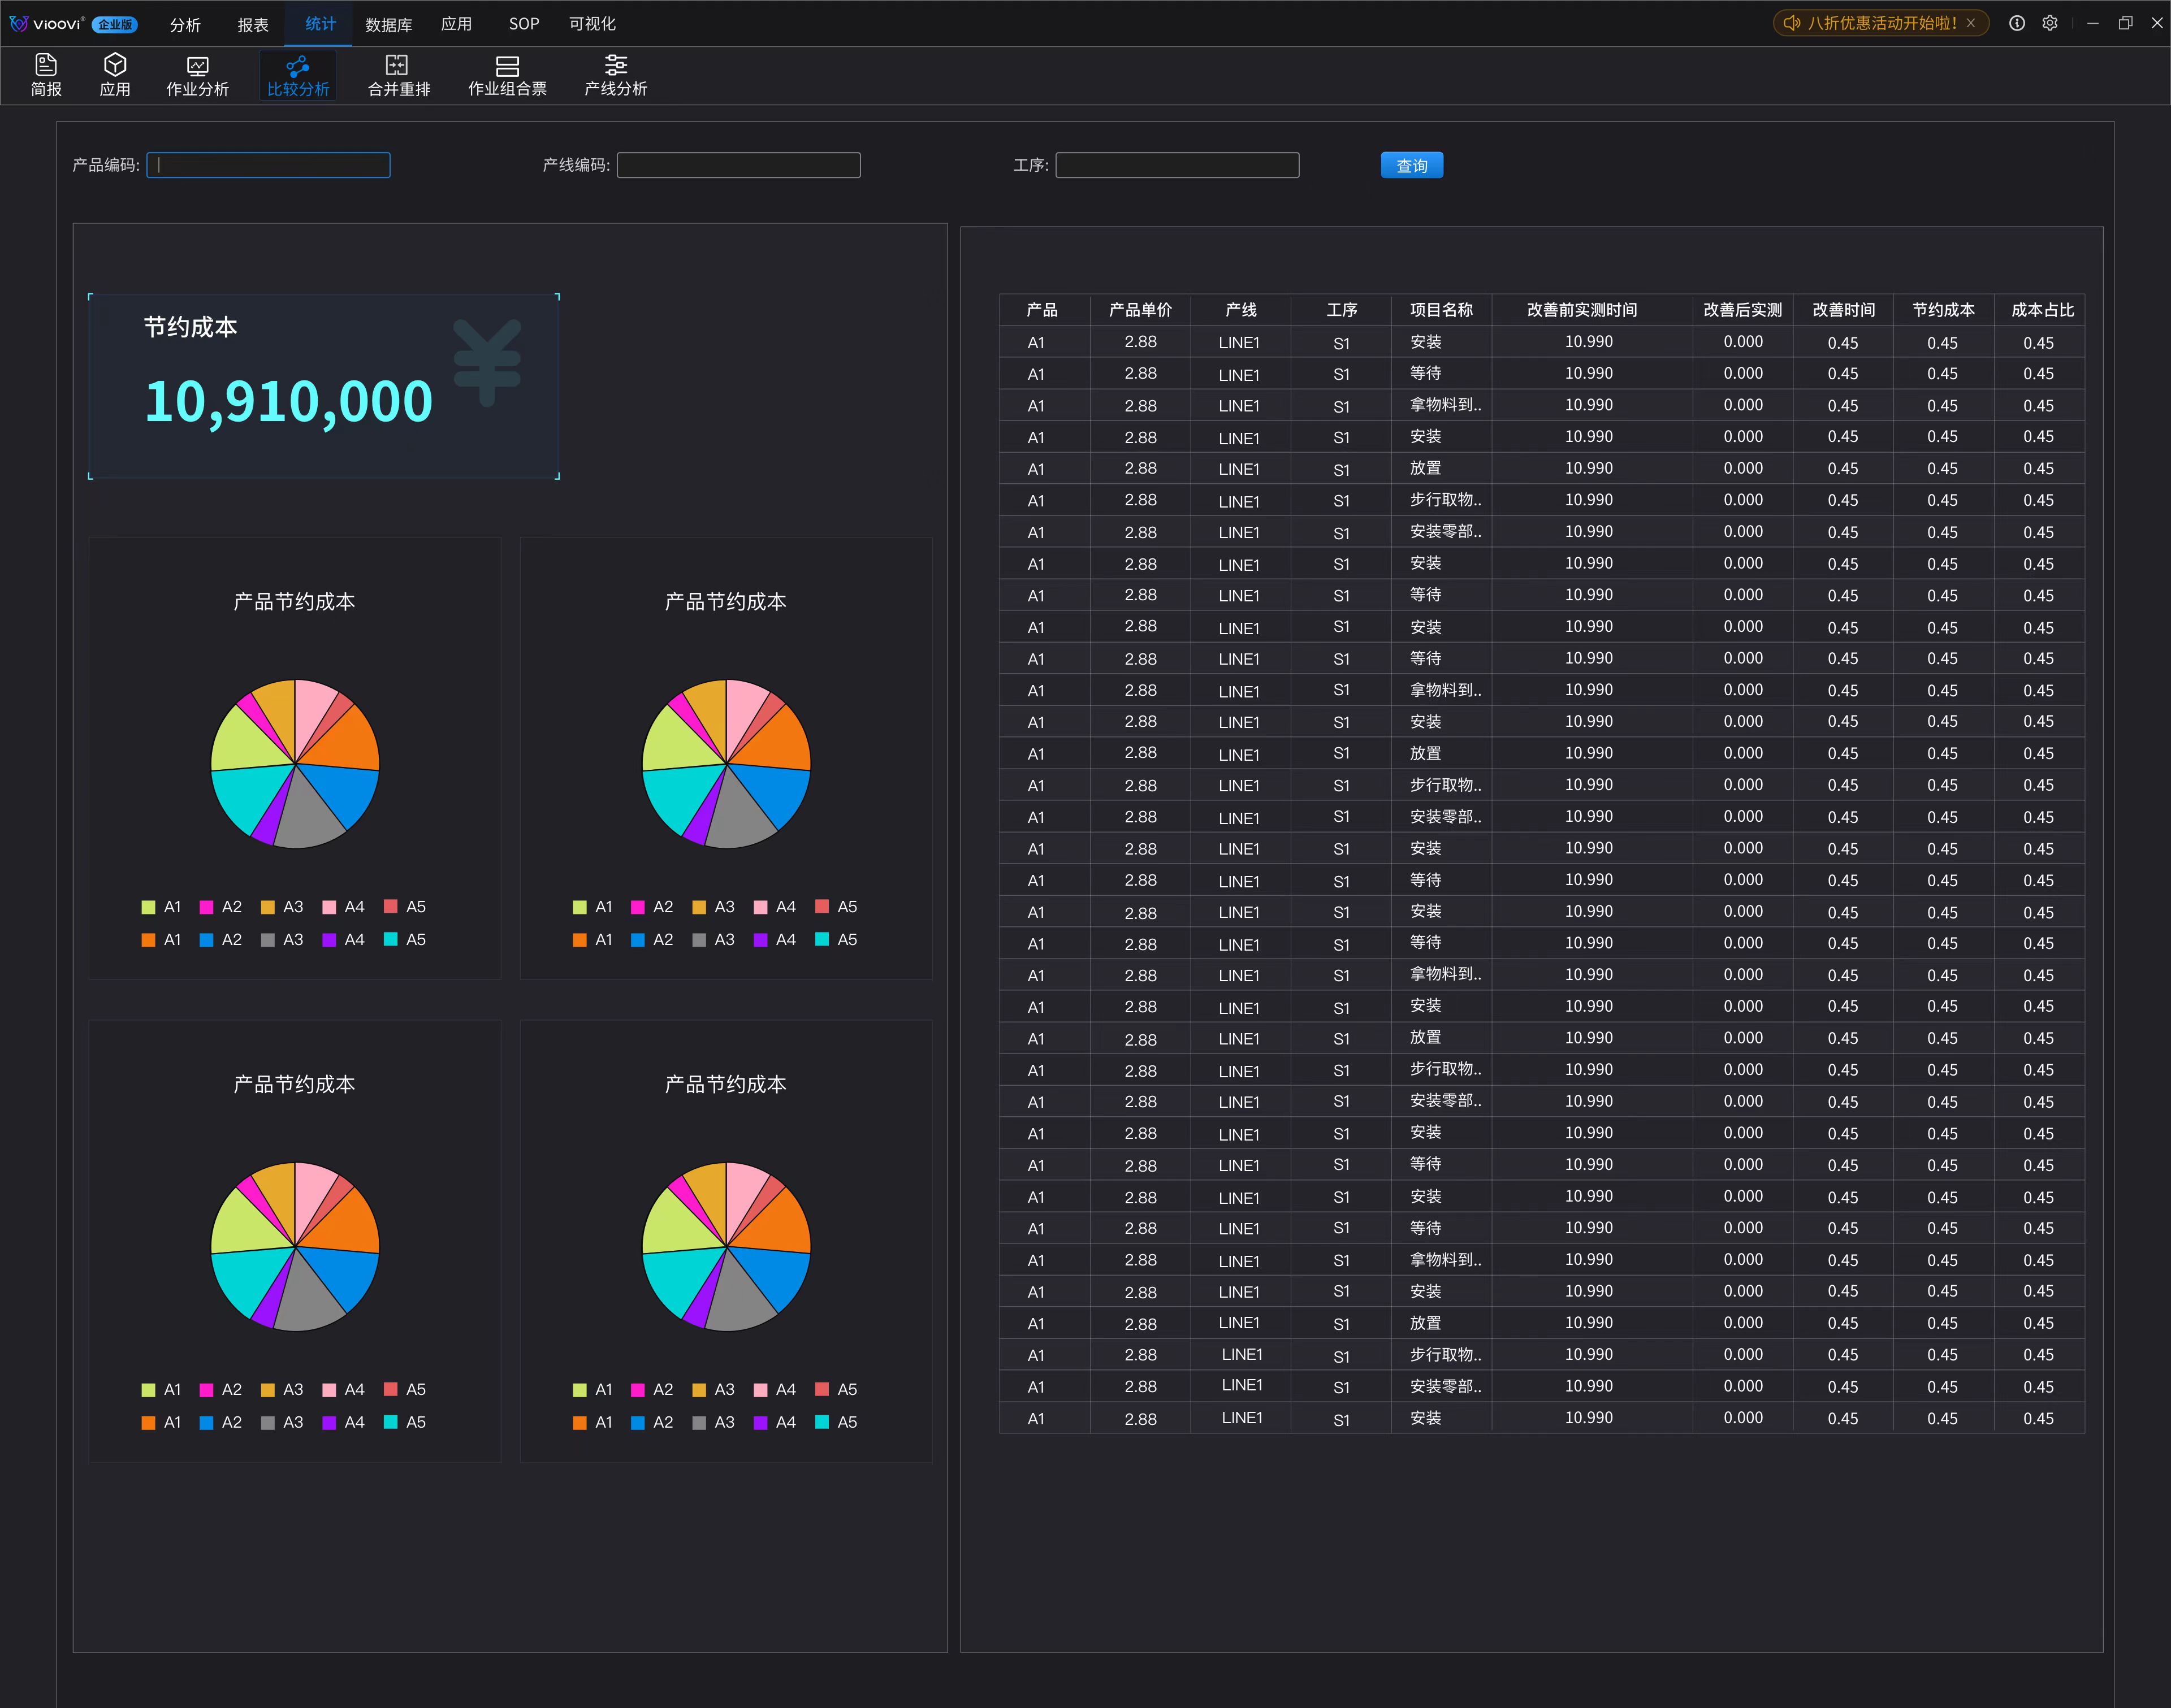
Task: Sort by 产品单价 column header
Action: pyautogui.click(x=1140, y=310)
